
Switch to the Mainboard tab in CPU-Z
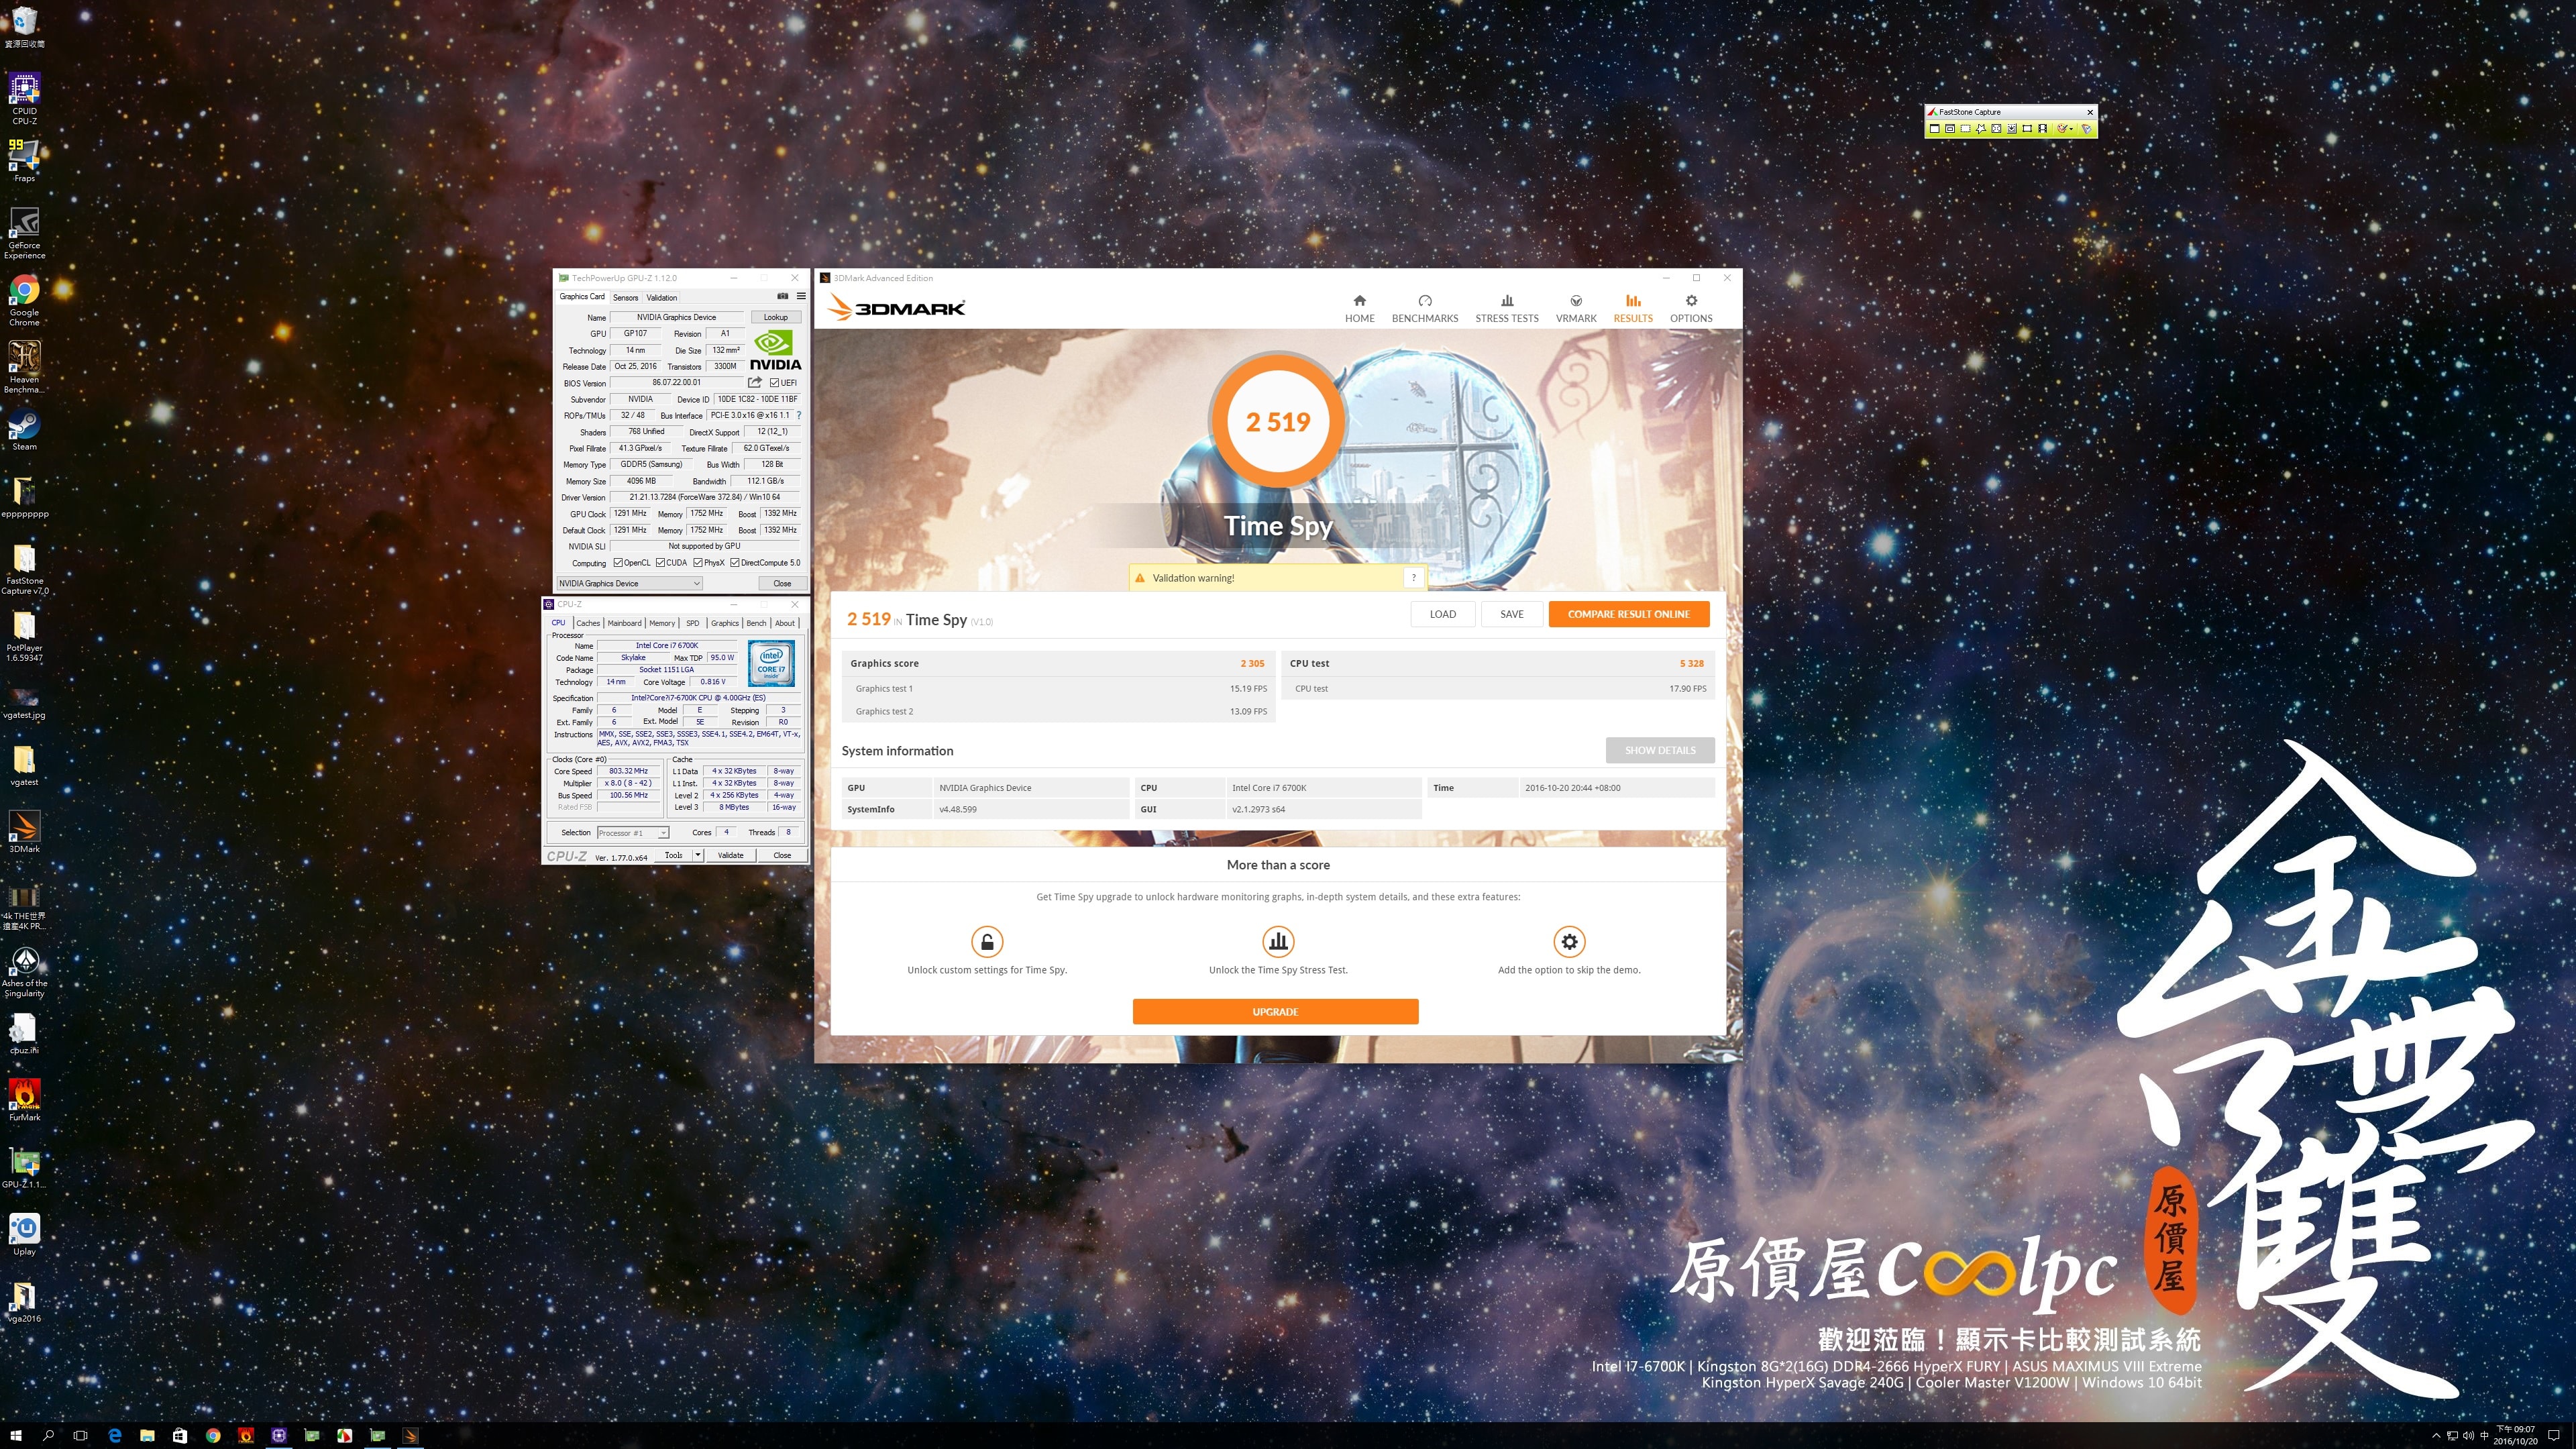click(x=624, y=623)
